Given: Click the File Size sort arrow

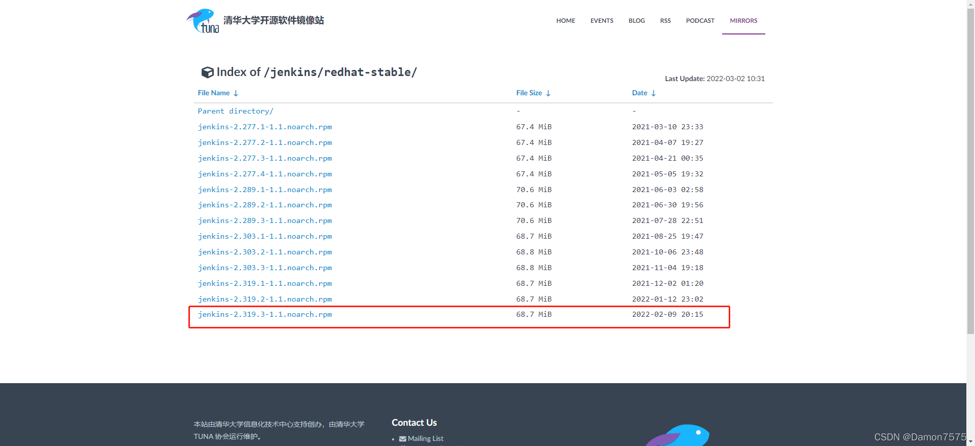Looking at the screenshot, I should click(x=548, y=93).
